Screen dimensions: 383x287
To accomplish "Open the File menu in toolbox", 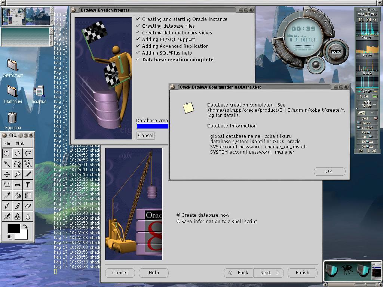I will [x=7, y=143].
